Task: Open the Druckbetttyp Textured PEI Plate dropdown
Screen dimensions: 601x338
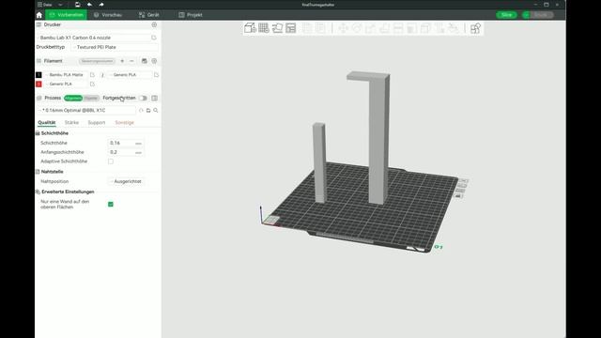Action: pyautogui.click(x=115, y=47)
